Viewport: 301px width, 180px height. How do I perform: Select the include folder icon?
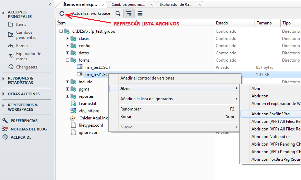tap(73, 82)
